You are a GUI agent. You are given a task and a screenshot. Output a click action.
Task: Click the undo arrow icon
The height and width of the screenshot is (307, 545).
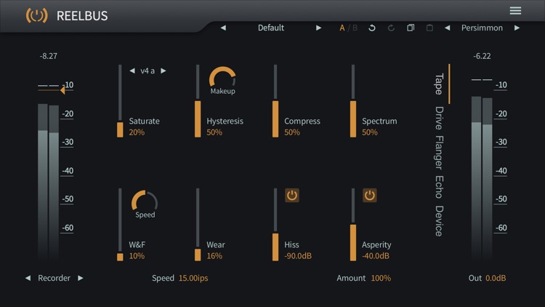point(372,28)
